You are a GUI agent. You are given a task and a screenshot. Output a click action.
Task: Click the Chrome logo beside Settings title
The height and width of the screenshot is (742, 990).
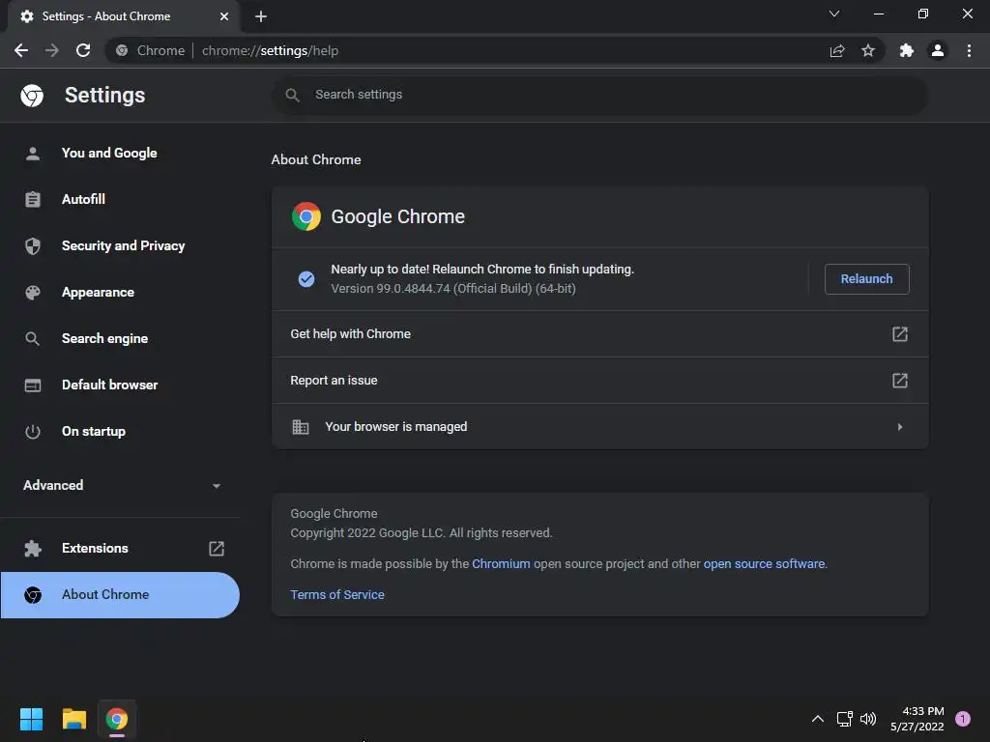tap(32, 96)
